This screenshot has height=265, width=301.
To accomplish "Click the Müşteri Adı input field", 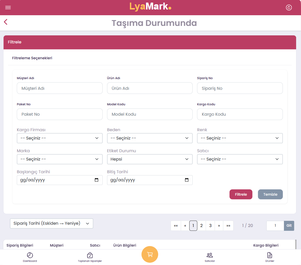I will pyautogui.click(x=60, y=88).
